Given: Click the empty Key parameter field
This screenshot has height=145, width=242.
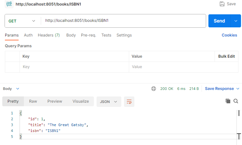Looking at the screenshot, I should 74,67.
